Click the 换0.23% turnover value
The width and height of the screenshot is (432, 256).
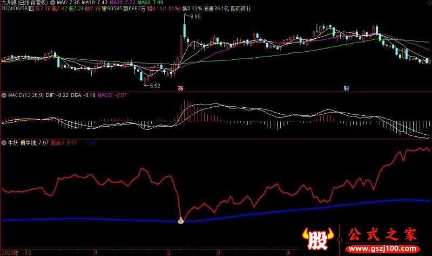pyautogui.click(x=192, y=9)
